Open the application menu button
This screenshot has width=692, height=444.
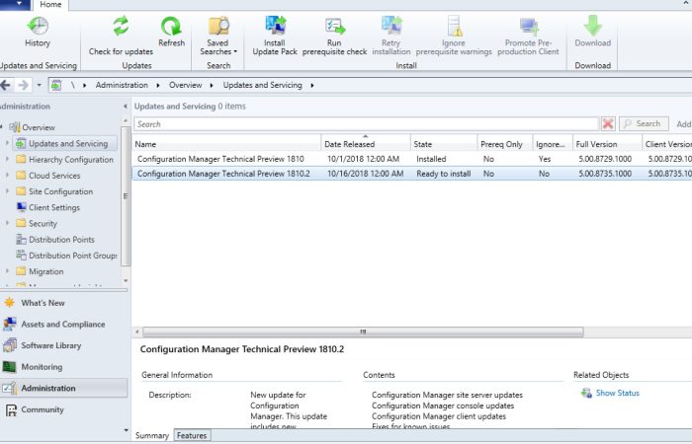(x=16, y=5)
